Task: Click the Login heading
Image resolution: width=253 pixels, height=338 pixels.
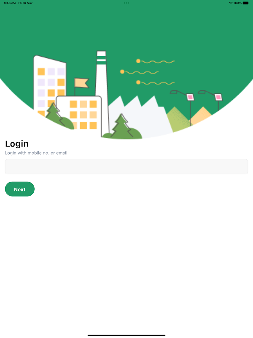Action: pos(17,144)
